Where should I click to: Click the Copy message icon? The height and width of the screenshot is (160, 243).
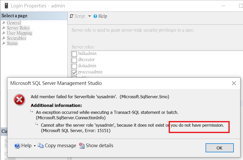tap(40, 145)
